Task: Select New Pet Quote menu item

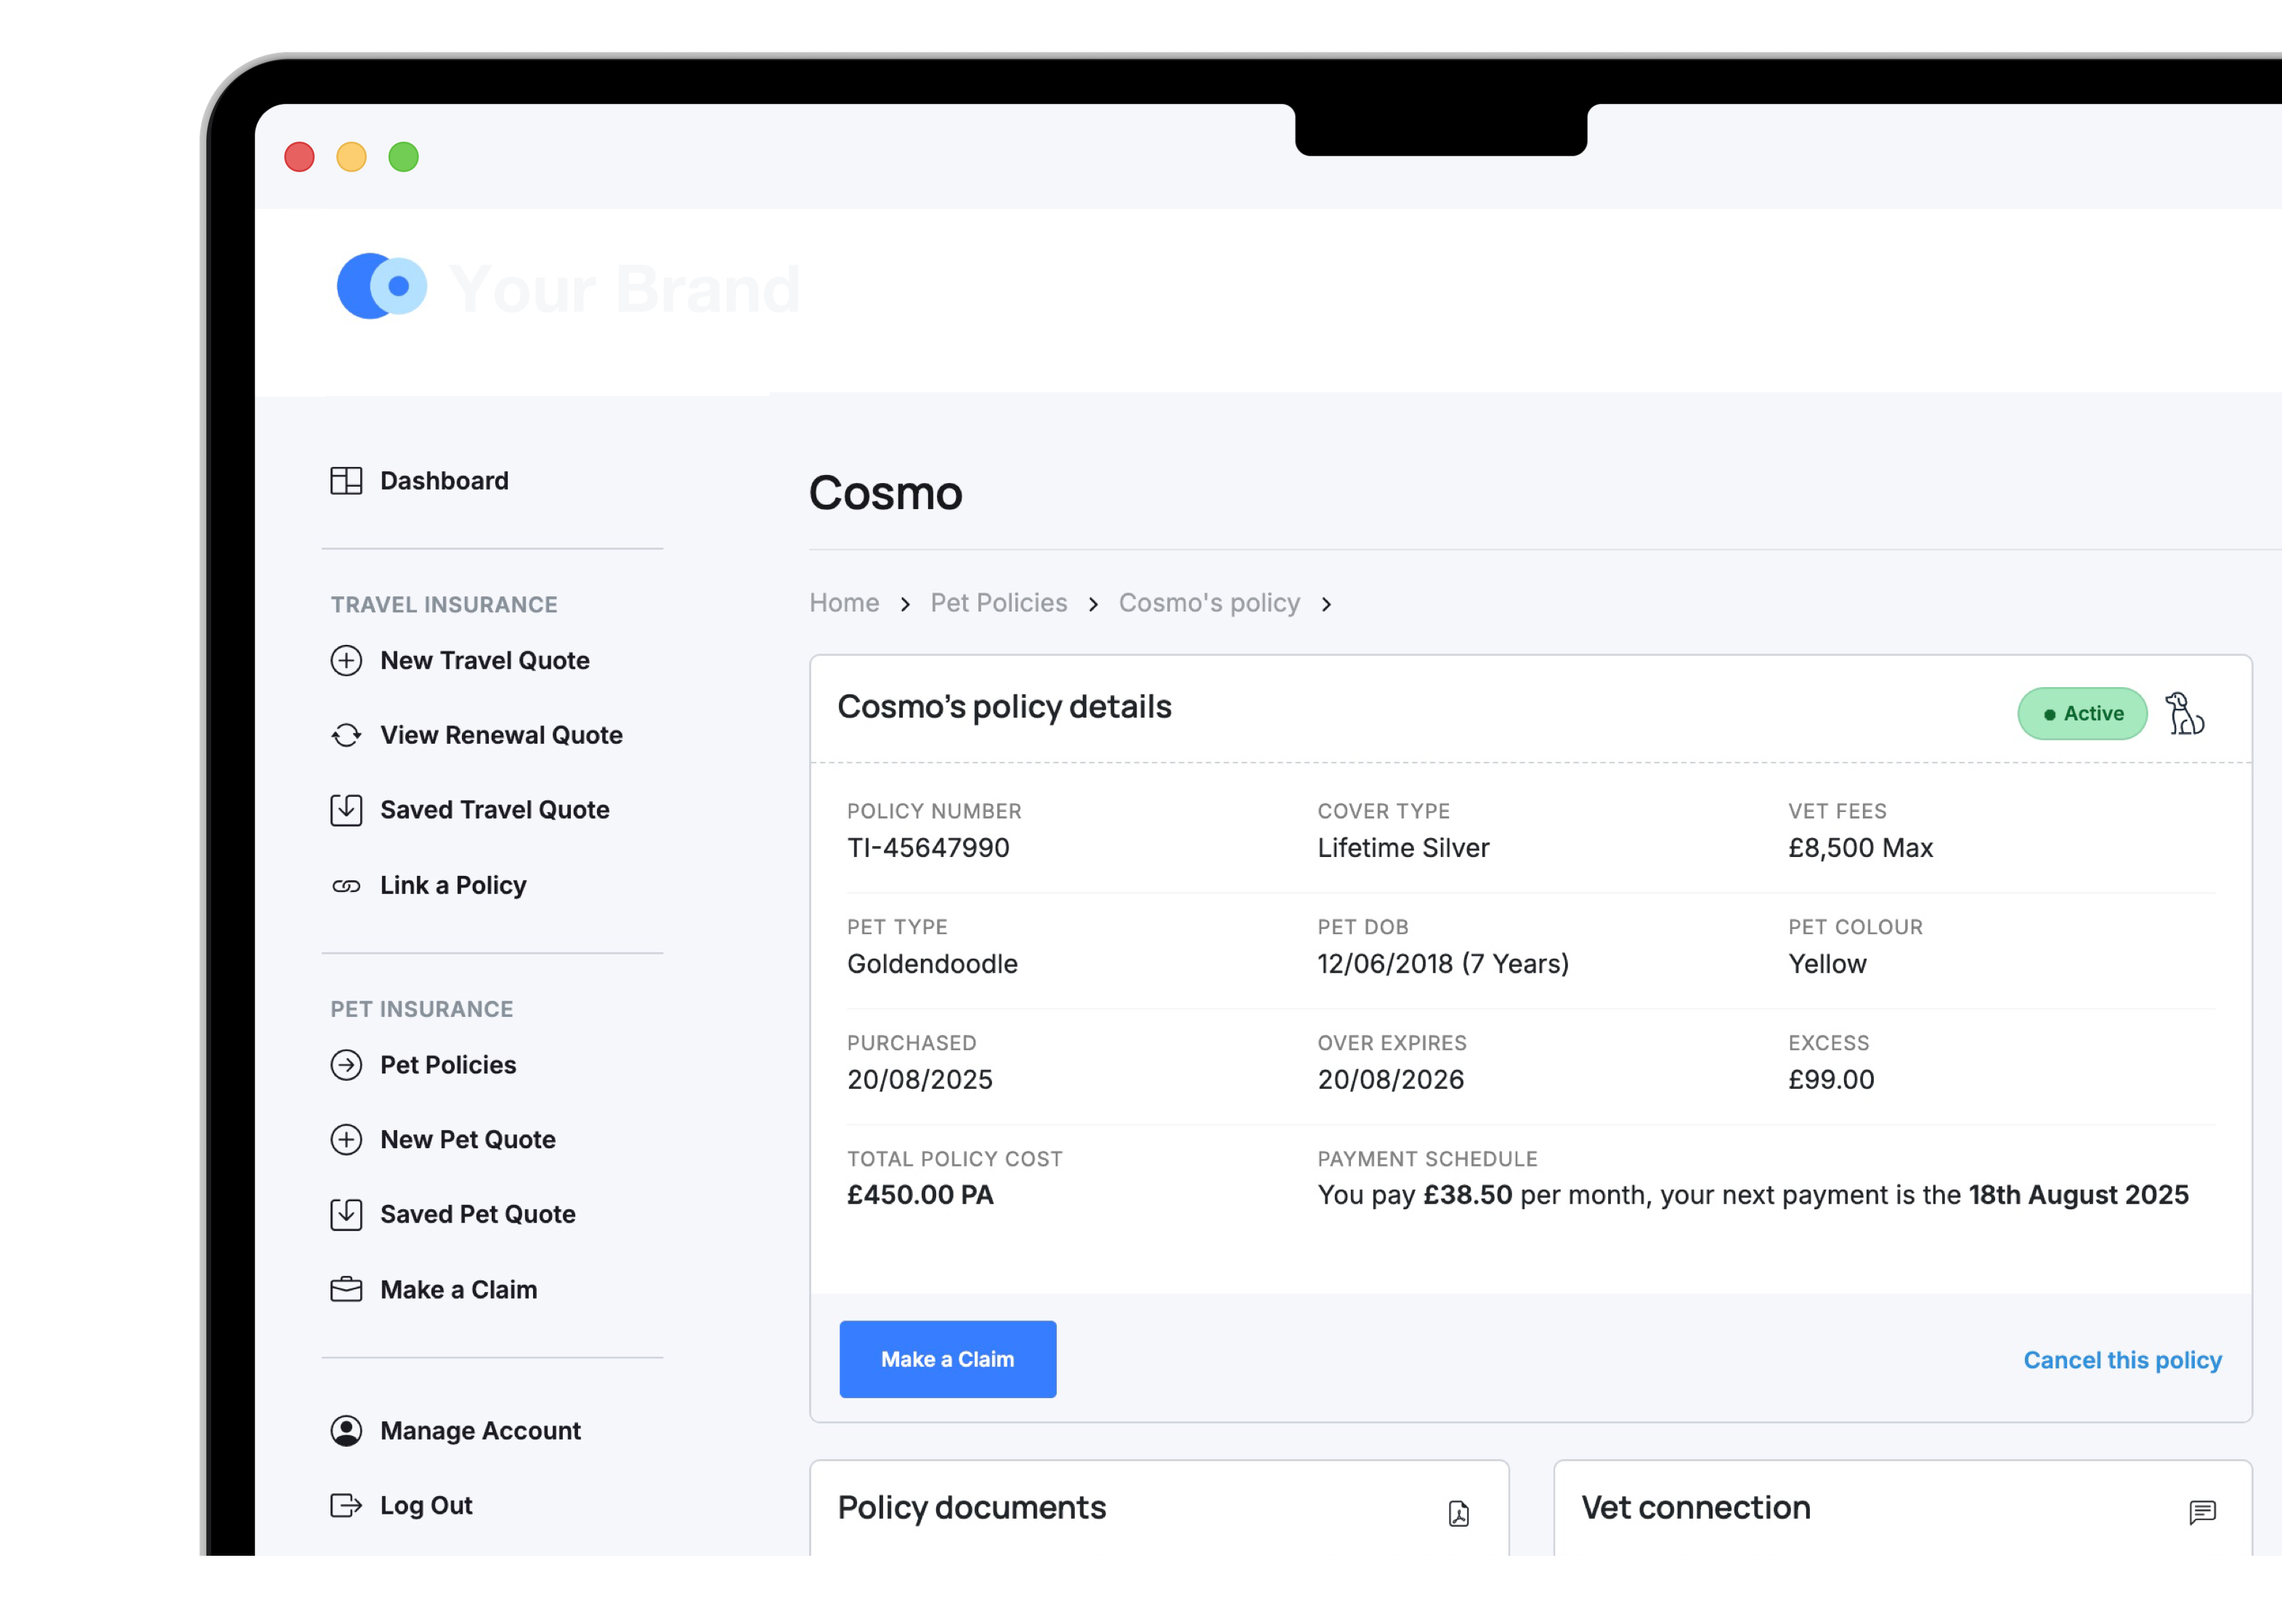Action: [x=467, y=1140]
